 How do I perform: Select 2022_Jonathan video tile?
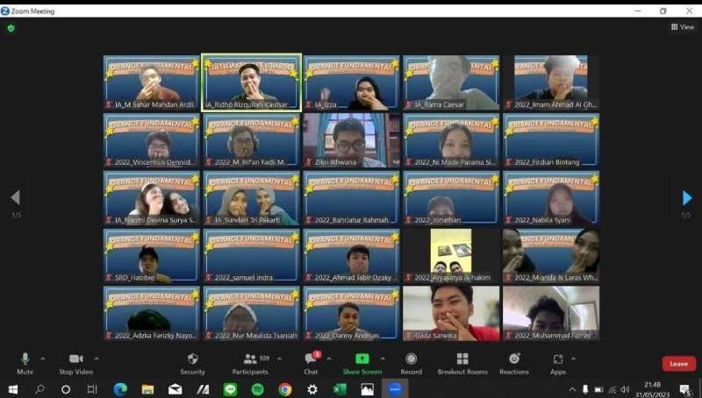tap(451, 197)
